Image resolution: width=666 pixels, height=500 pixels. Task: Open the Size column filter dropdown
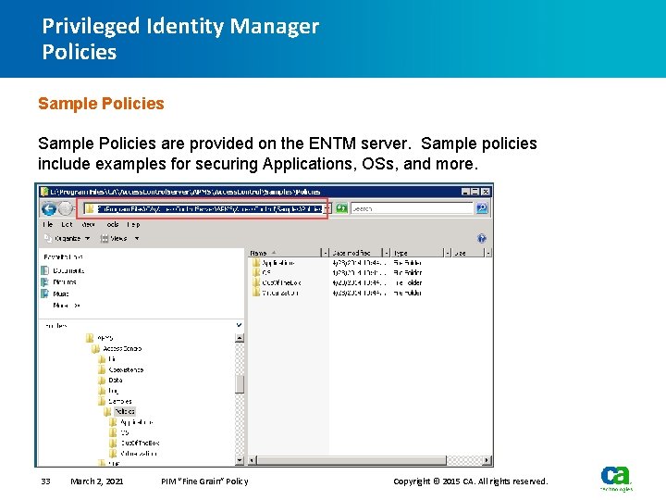point(488,253)
